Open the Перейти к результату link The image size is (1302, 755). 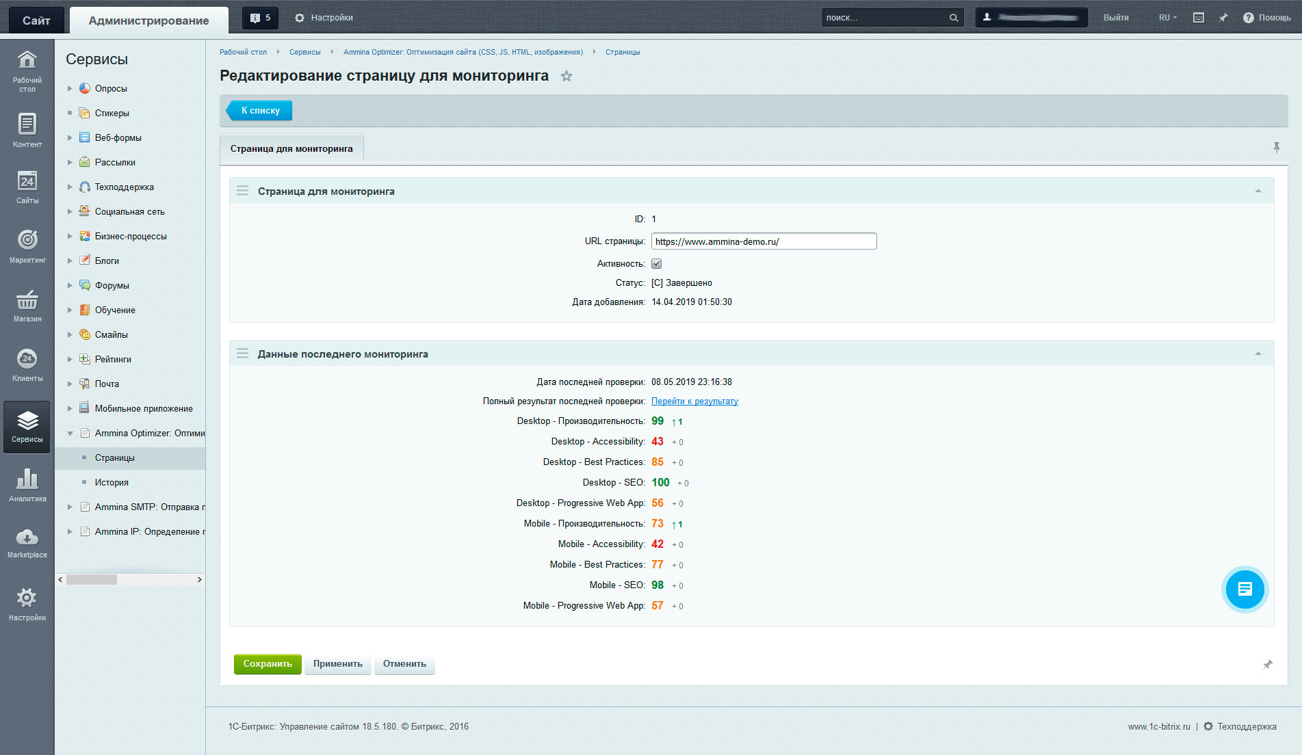point(694,401)
